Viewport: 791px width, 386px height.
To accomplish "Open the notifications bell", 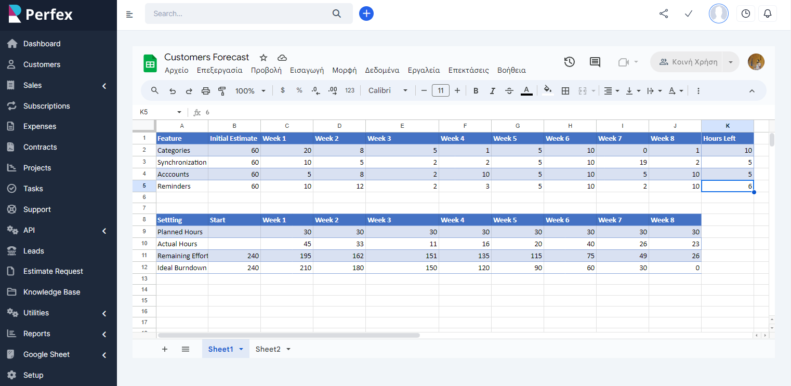I will point(768,14).
